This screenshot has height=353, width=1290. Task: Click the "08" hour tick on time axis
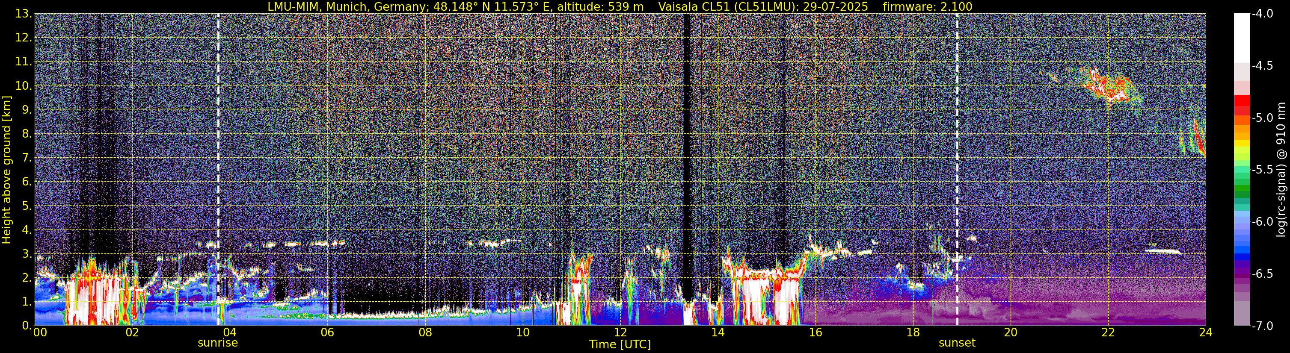click(x=425, y=332)
